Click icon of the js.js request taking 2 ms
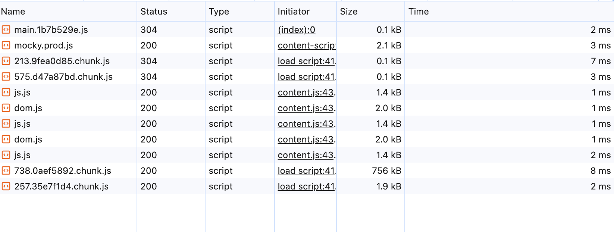614x232 pixels. (6, 155)
